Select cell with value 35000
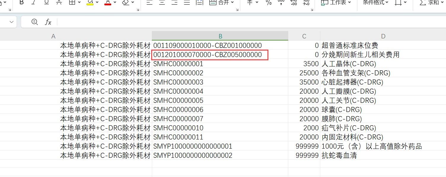The image size is (446, 177). 304,82
